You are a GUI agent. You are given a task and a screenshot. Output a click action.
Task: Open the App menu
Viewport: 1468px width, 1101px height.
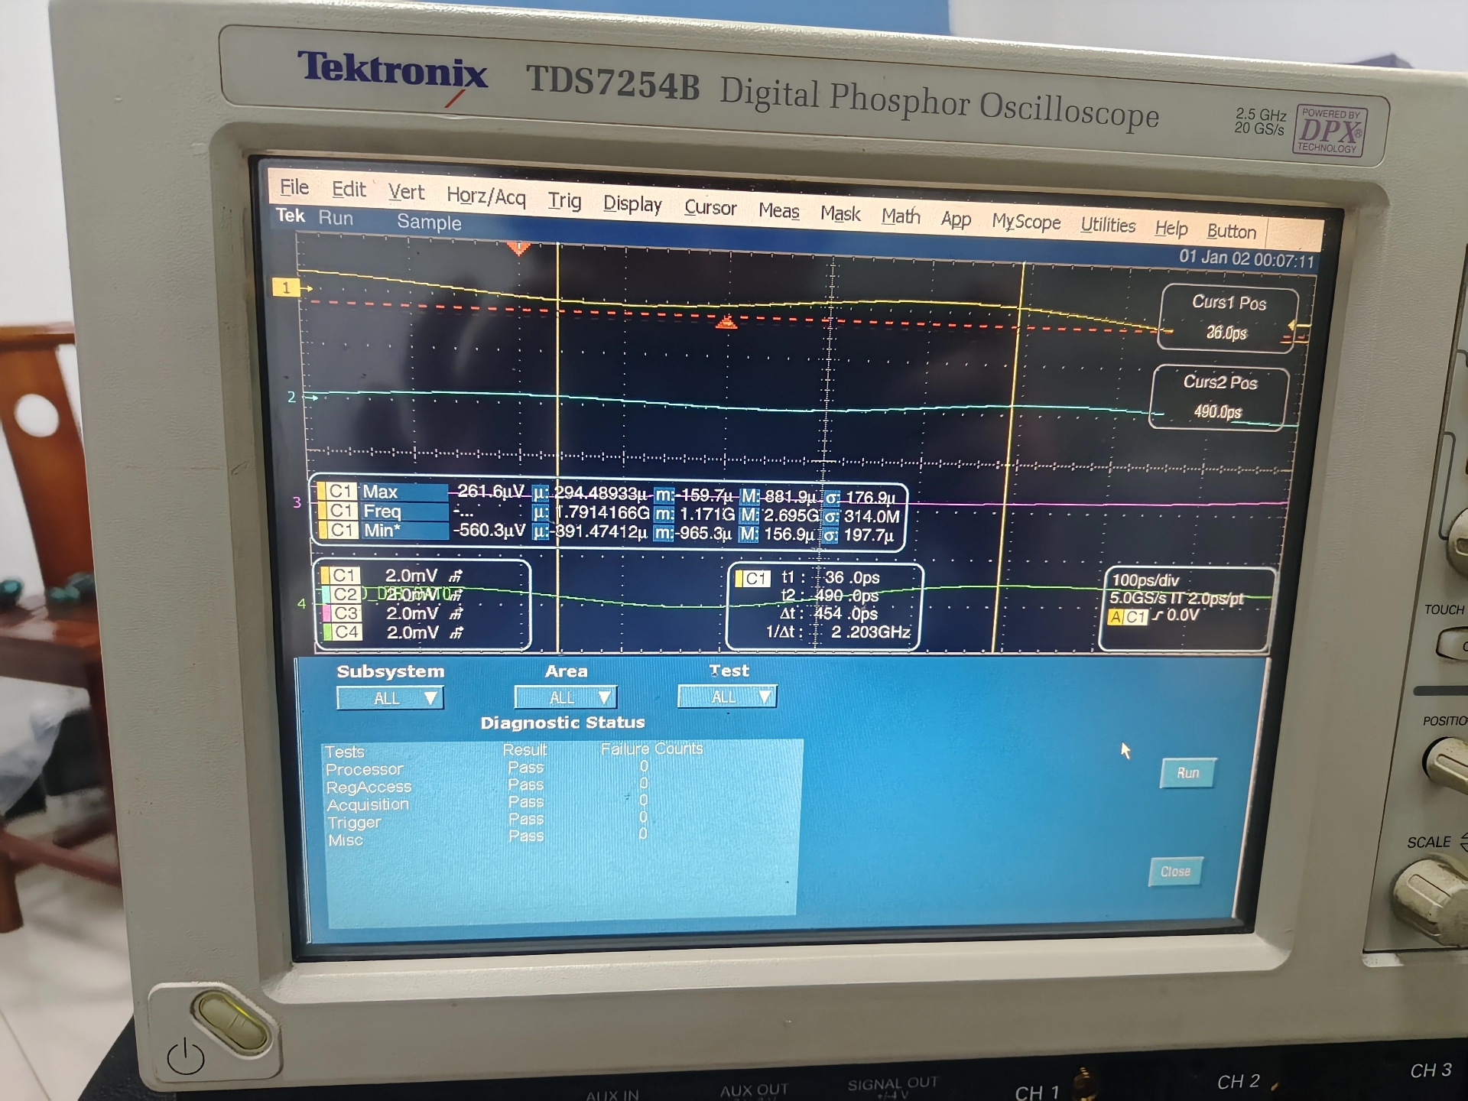956,219
